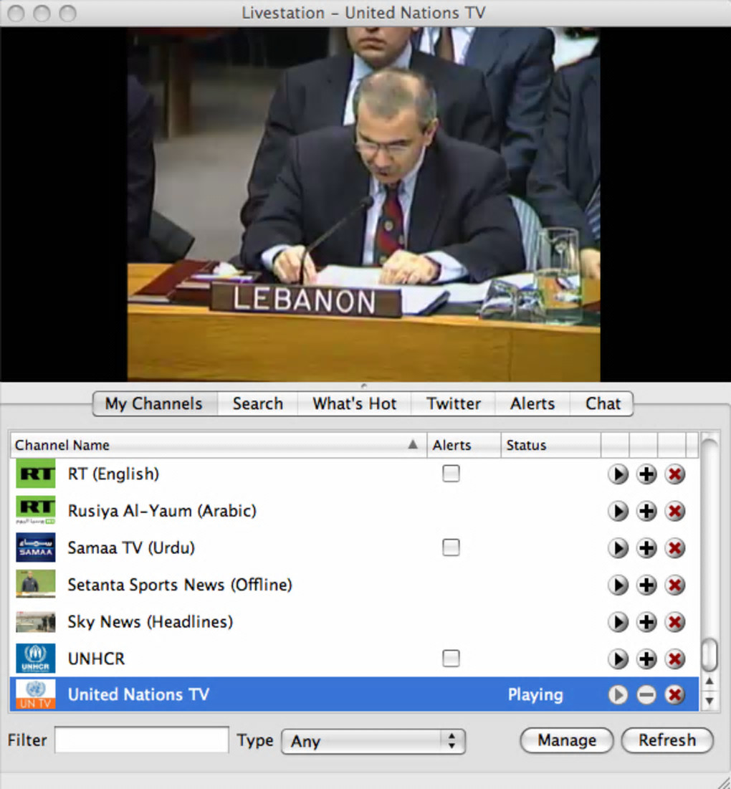Image resolution: width=731 pixels, height=789 pixels.
Task: Select Rusiya Al-Yaum (Arabic) row text
Action: tap(162, 511)
